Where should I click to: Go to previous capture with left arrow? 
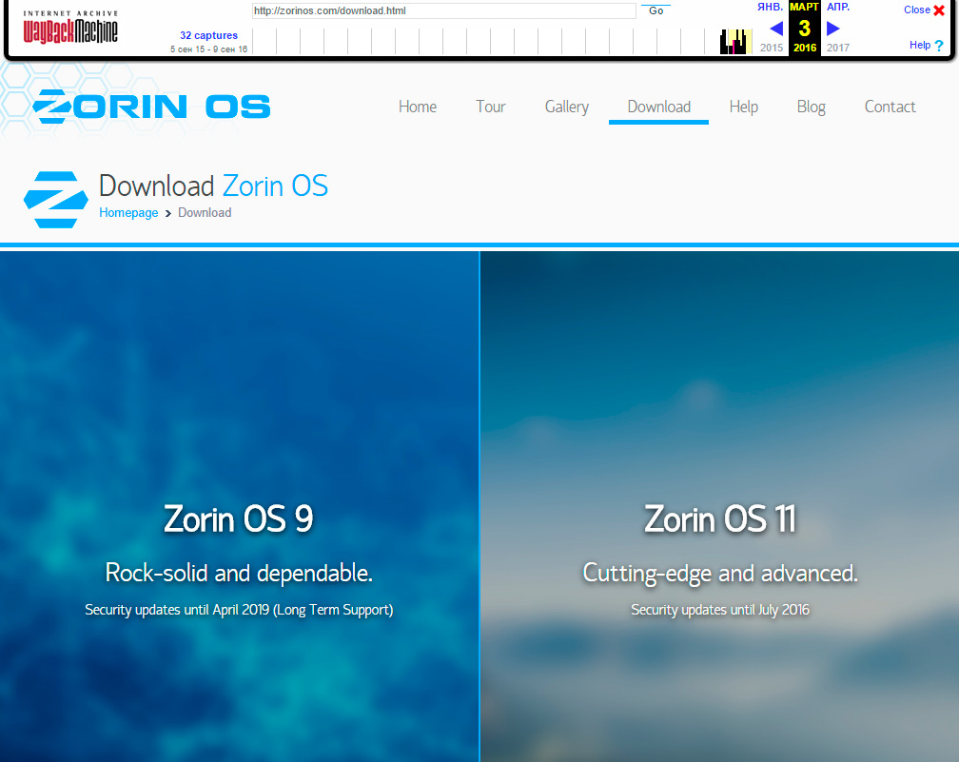[x=776, y=29]
